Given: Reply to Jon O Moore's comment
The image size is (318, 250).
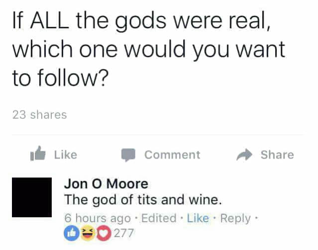Looking at the screenshot, I should coord(235,219).
